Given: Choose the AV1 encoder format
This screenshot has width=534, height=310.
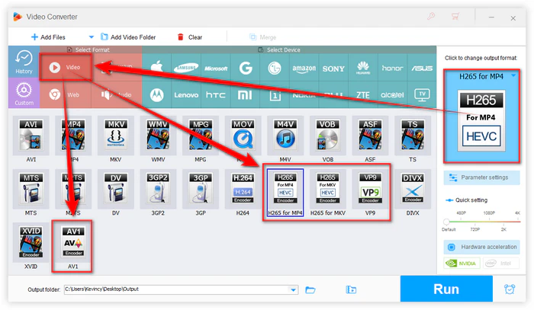Looking at the screenshot, I should pos(73,242).
